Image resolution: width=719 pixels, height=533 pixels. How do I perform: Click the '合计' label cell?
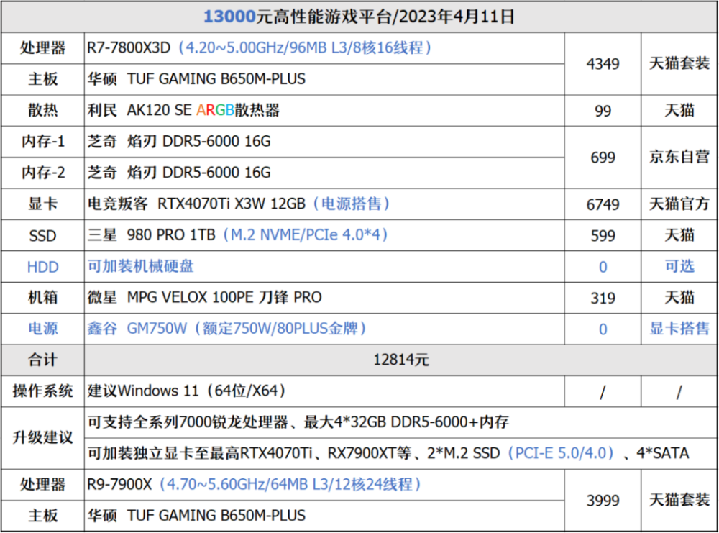(x=42, y=360)
